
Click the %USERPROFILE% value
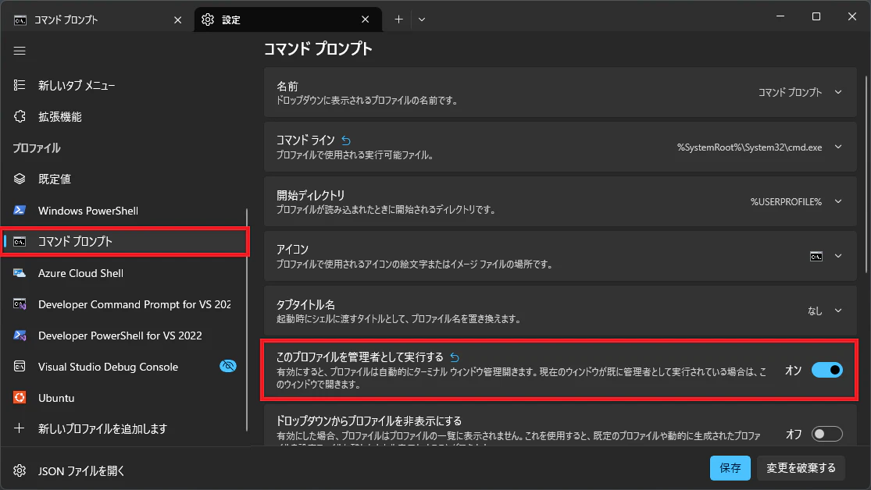[786, 202]
